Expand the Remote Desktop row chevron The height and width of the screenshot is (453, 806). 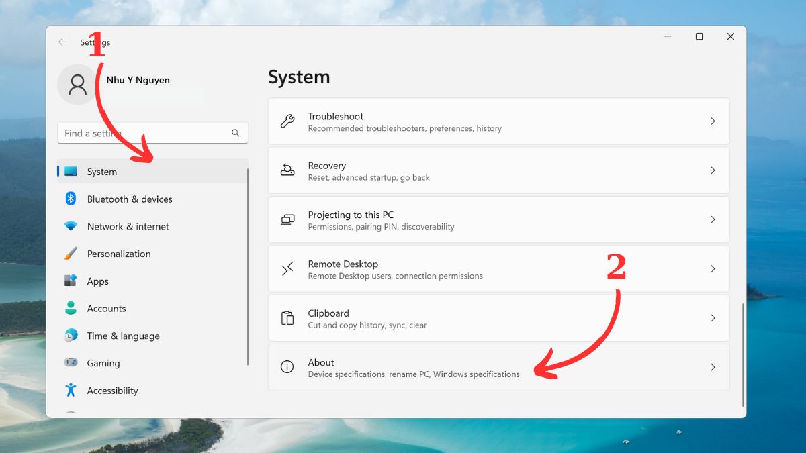[x=713, y=268]
